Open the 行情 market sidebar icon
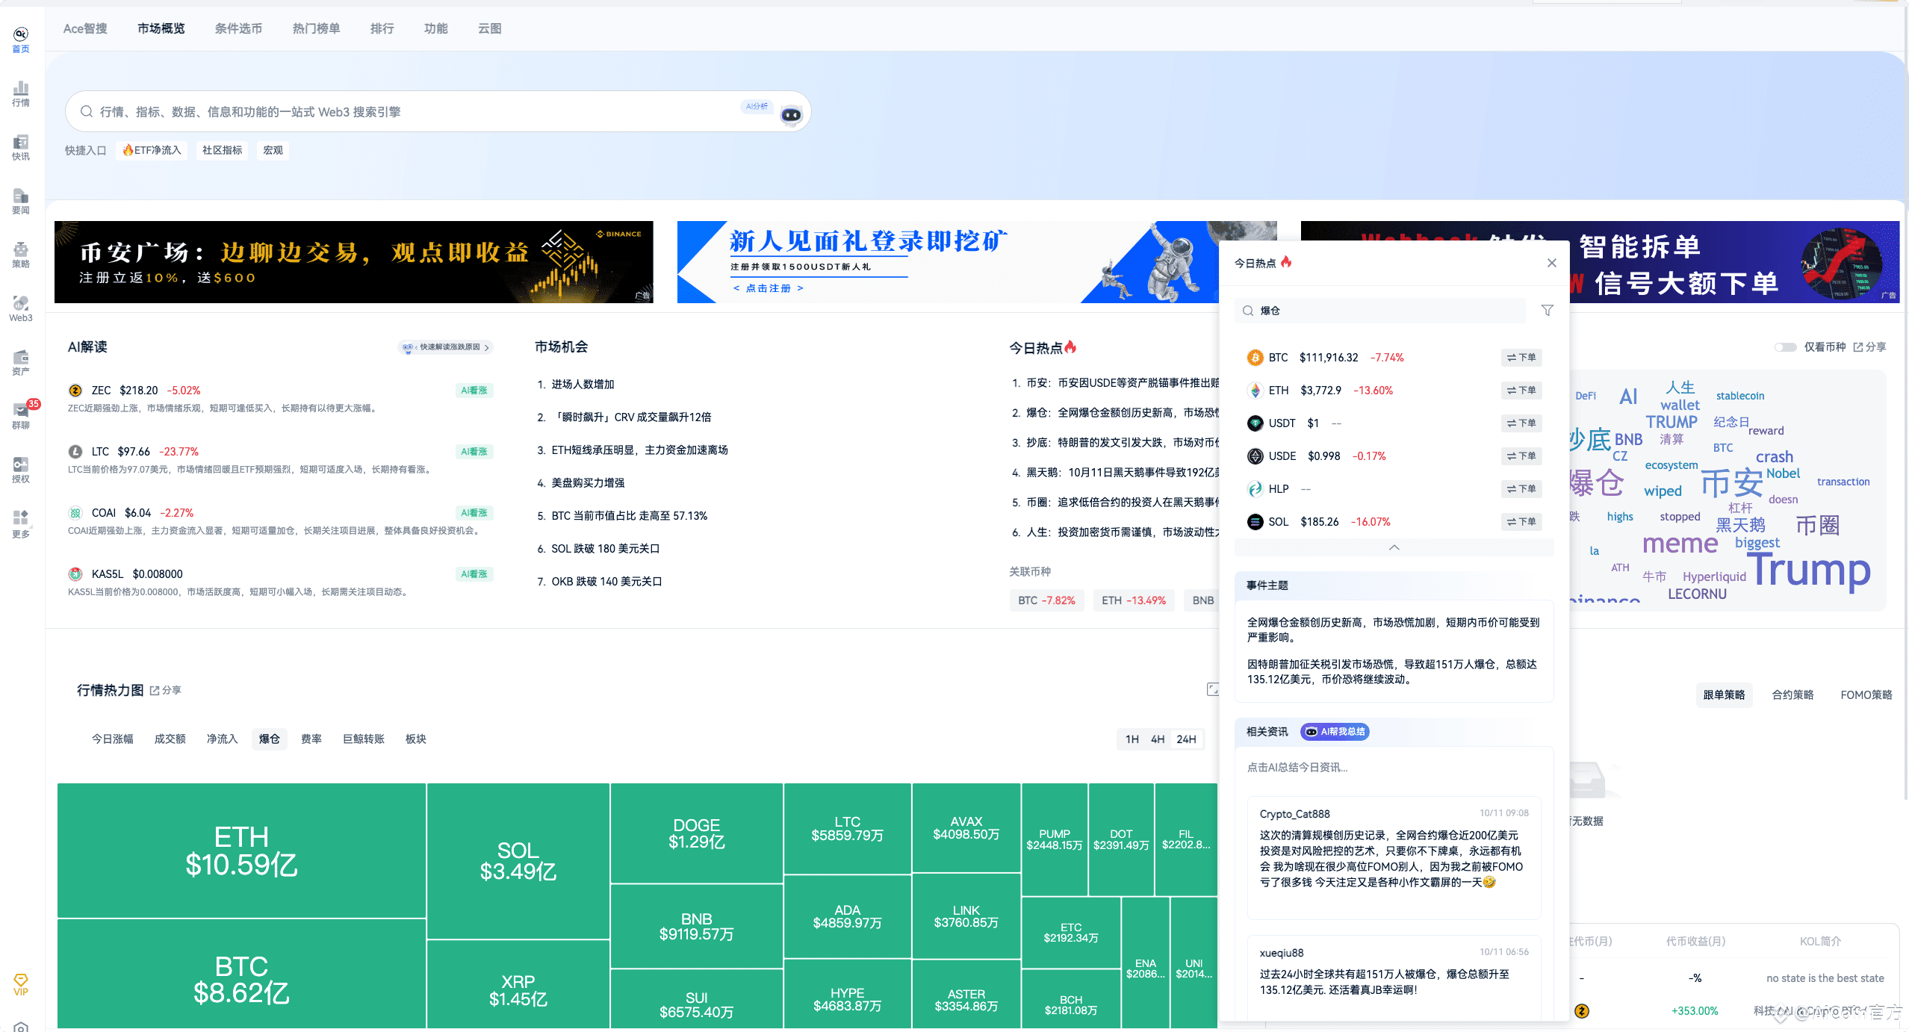1909x1032 pixels. coord(21,94)
